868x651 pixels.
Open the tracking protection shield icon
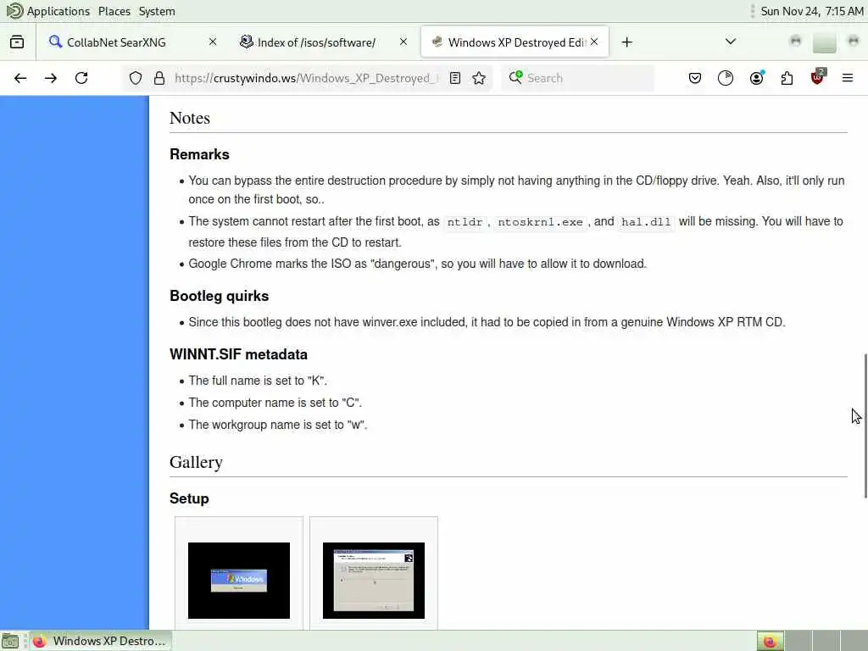click(136, 78)
